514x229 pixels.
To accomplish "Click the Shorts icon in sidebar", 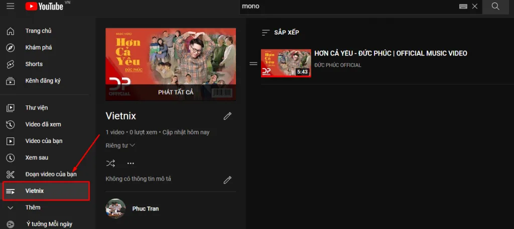I will pos(11,64).
